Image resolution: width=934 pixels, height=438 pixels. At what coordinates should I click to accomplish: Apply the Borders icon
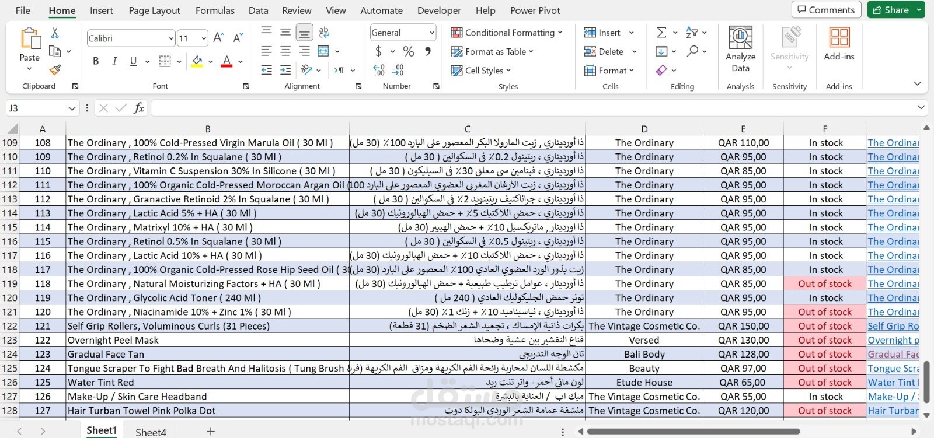[x=165, y=61]
